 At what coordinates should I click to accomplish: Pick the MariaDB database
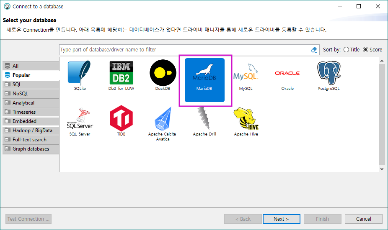tap(204, 80)
